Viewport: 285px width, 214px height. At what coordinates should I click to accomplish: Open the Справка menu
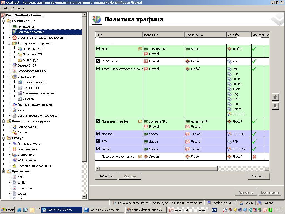click(18, 8)
